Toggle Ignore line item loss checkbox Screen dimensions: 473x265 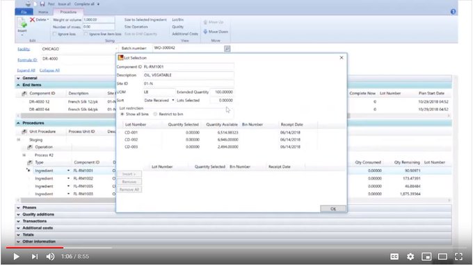pyautogui.click(x=86, y=34)
